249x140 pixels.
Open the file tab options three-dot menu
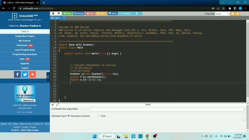pos(64,18)
